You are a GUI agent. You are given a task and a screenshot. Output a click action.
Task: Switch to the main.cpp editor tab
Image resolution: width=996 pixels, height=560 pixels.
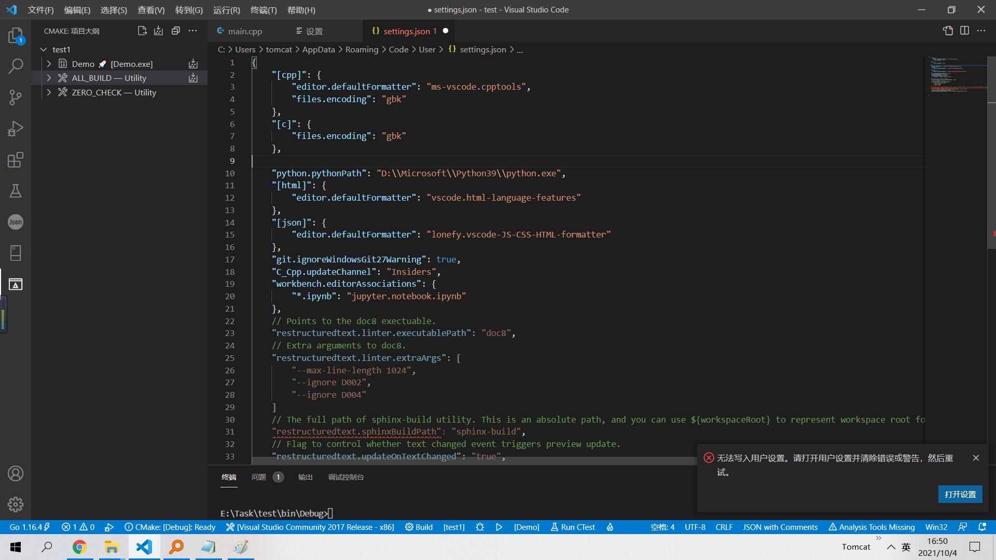tap(246, 31)
